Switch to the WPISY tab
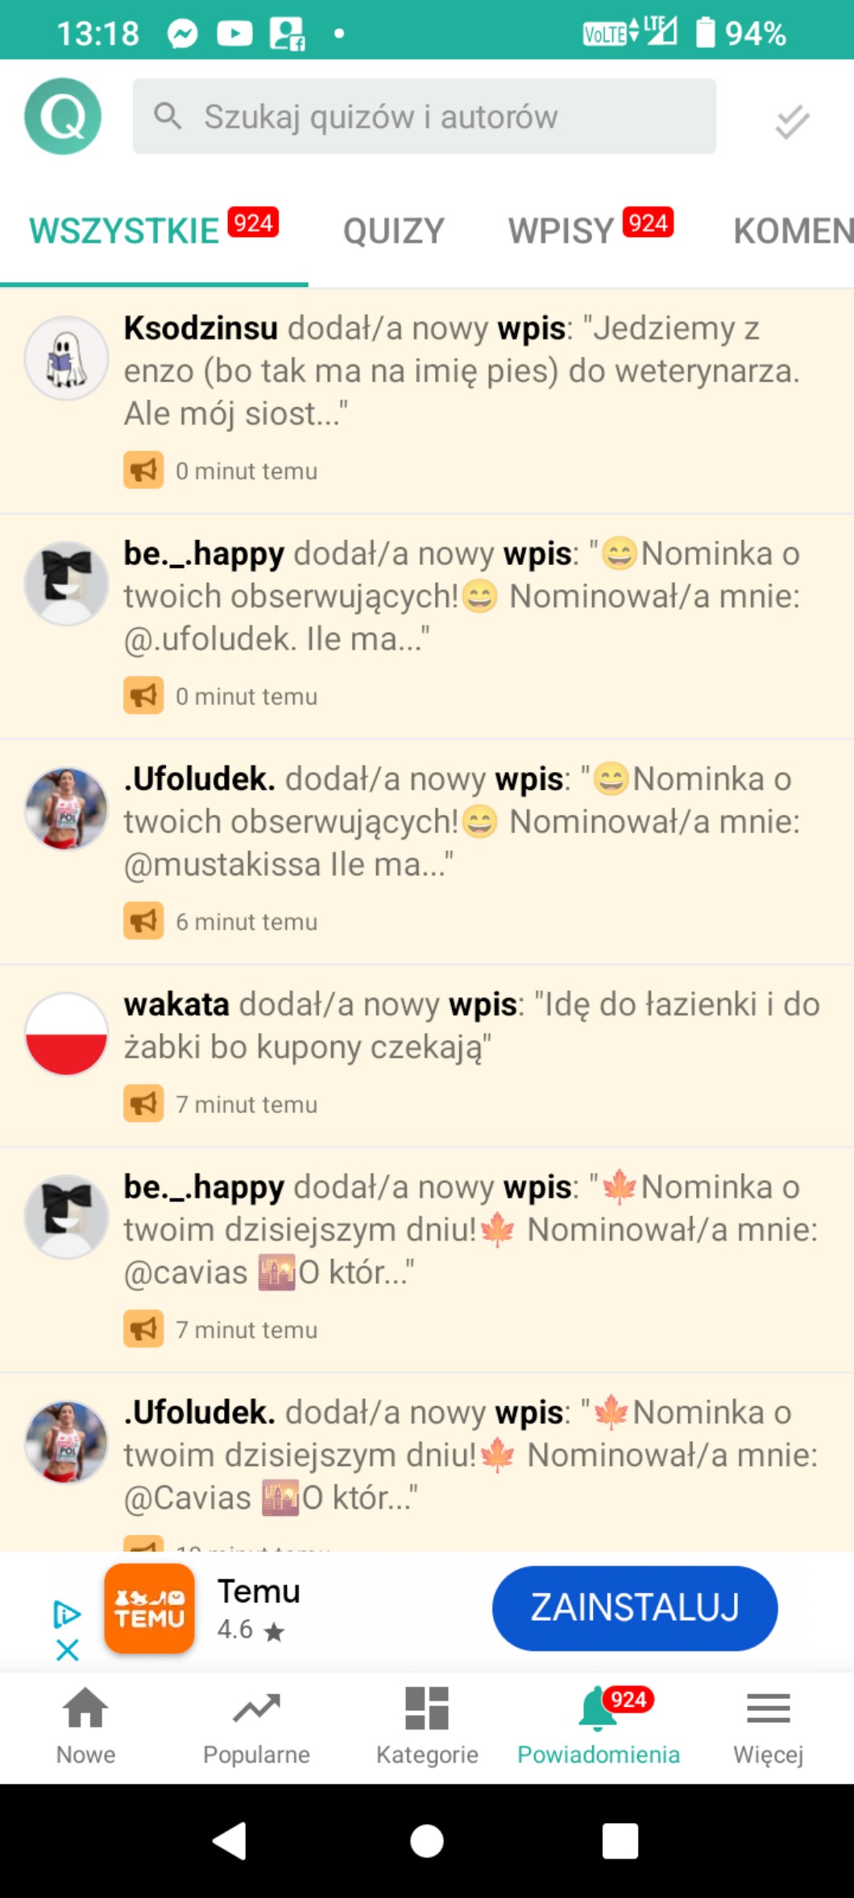The width and height of the screenshot is (854, 1898). 590,230
